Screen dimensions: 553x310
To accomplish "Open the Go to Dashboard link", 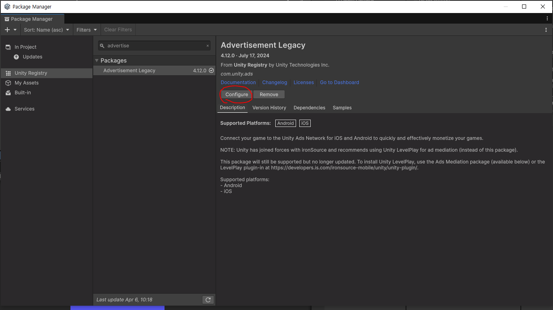I will [x=340, y=82].
